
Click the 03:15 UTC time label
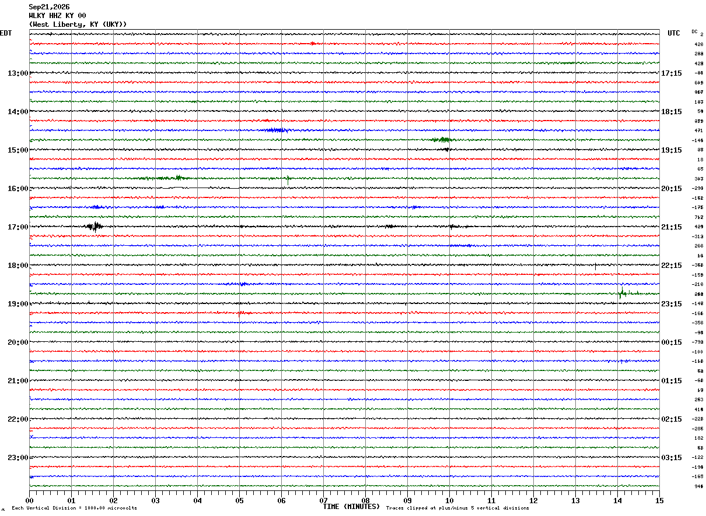[x=672, y=457]
